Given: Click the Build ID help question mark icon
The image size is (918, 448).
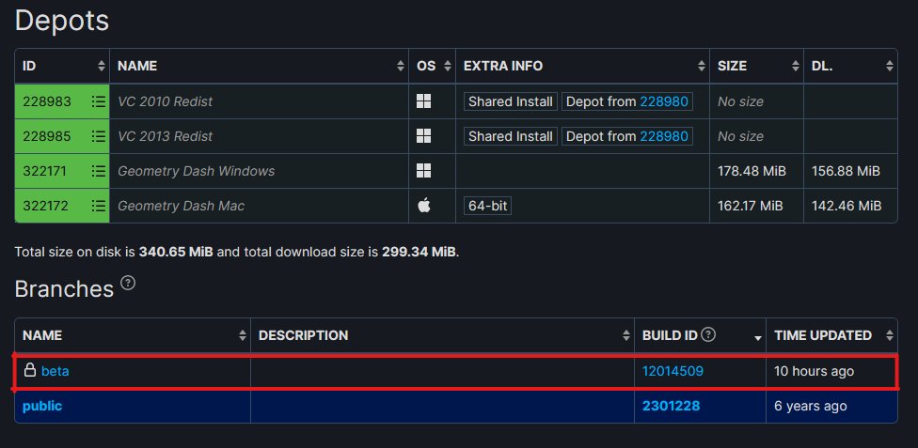Looking at the screenshot, I should point(708,334).
